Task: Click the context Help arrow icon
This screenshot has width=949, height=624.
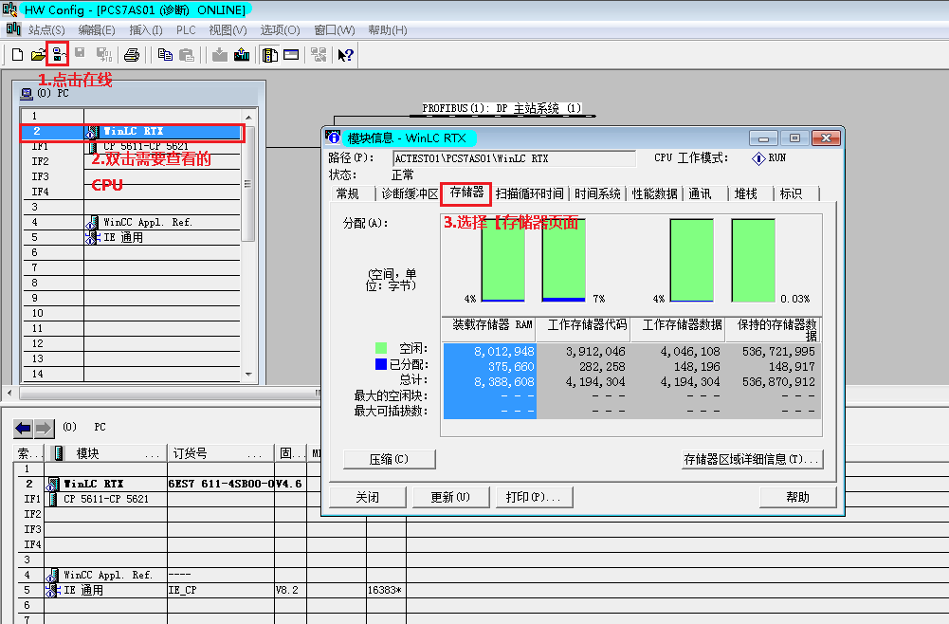Action: coord(345,55)
